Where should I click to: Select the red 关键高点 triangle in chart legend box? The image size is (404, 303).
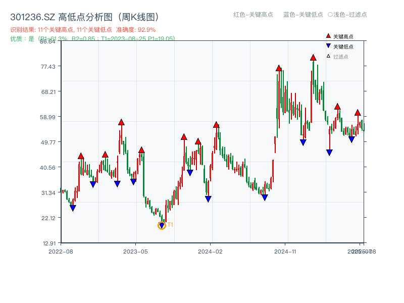coord(327,35)
